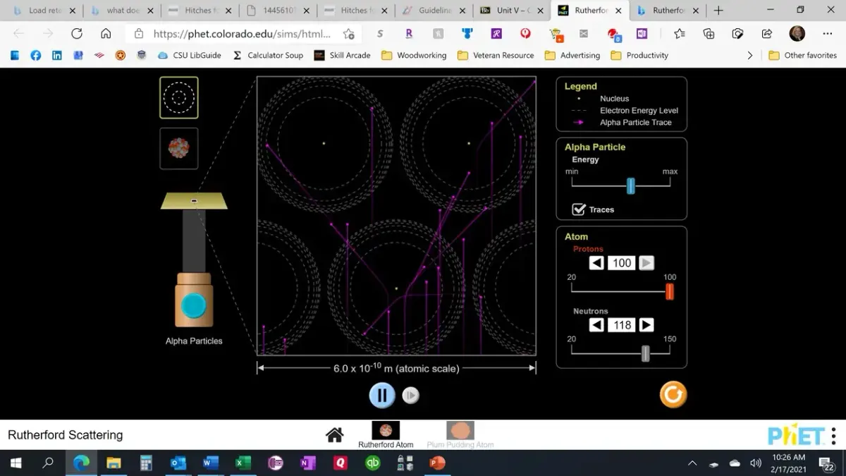Screen dimensions: 846x476
Task: Toggle the blue alpha particle gun button
Action: pyautogui.click(x=193, y=307)
